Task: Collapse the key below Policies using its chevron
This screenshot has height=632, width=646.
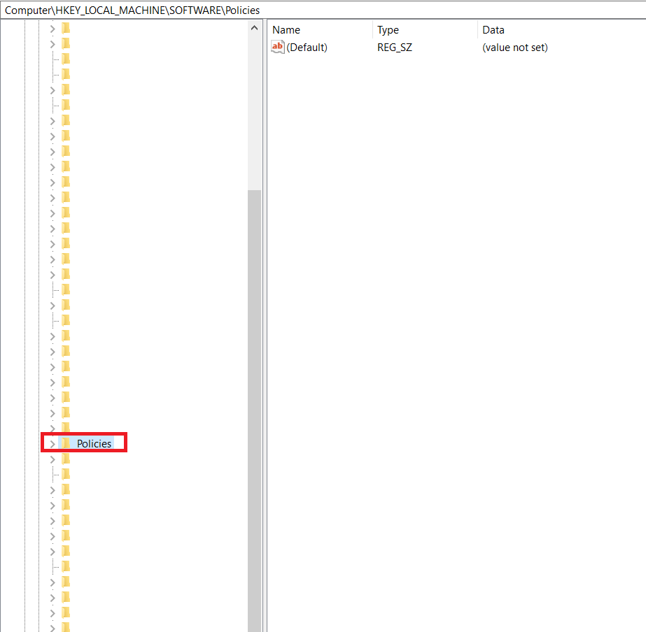Action: point(52,459)
